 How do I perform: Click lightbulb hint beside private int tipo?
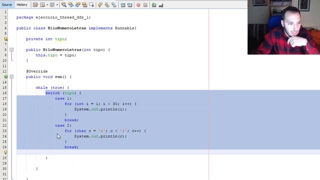point(5,39)
